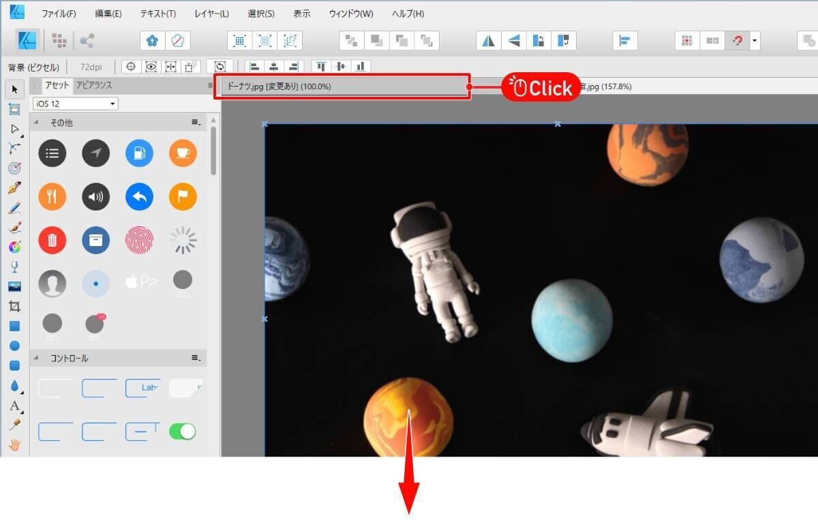Select the Corner tool
Screen dimensions: 818x520
click(x=14, y=148)
